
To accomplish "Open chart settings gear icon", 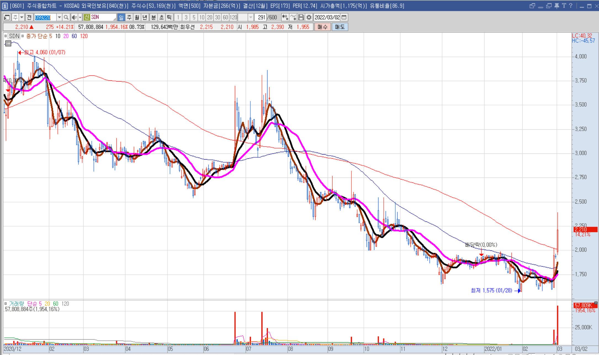I will coord(309,17).
